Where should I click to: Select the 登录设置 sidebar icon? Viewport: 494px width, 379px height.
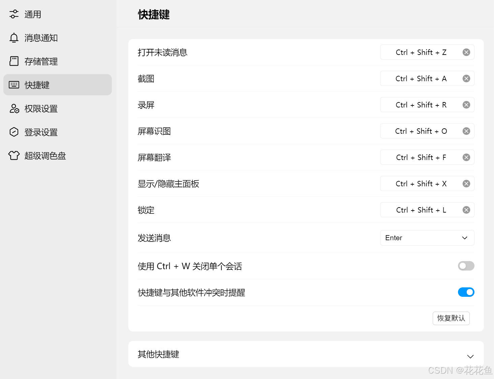click(14, 132)
